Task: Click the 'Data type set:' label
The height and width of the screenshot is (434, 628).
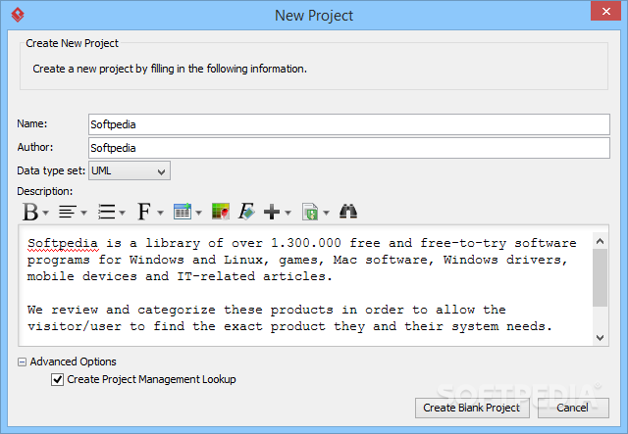Action: (51, 170)
